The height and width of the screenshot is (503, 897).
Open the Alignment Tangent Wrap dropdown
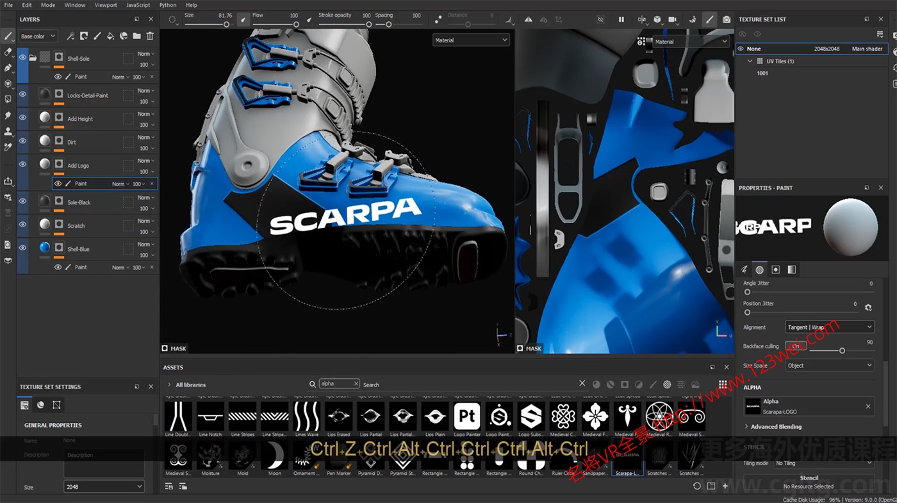[x=829, y=327]
